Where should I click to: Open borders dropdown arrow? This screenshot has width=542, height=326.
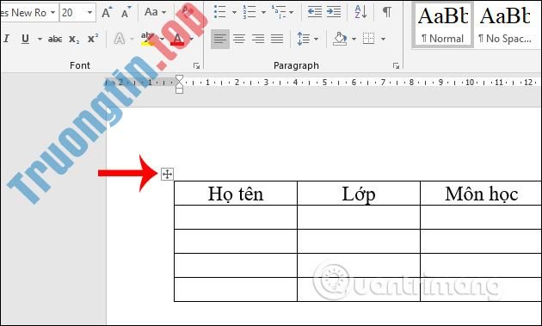(383, 39)
